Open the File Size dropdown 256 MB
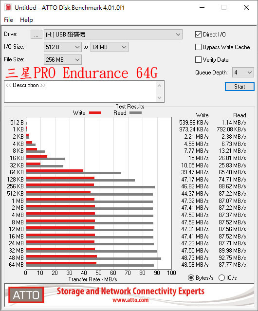The image size is (258, 311). pos(63,60)
